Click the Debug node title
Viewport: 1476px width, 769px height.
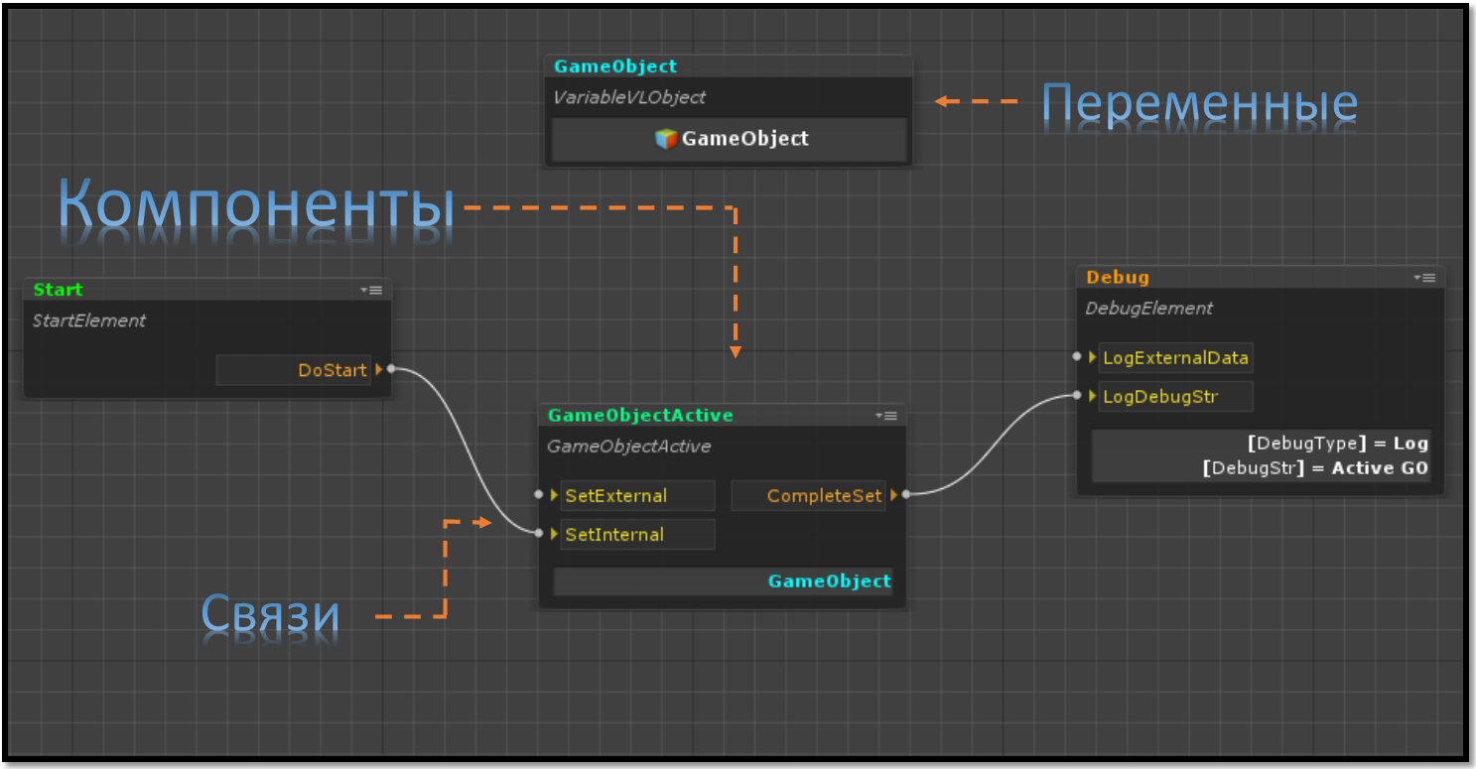(x=1118, y=277)
